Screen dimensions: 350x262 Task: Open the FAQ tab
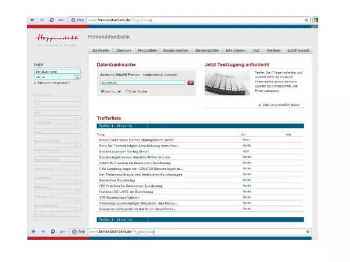[x=256, y=50]
